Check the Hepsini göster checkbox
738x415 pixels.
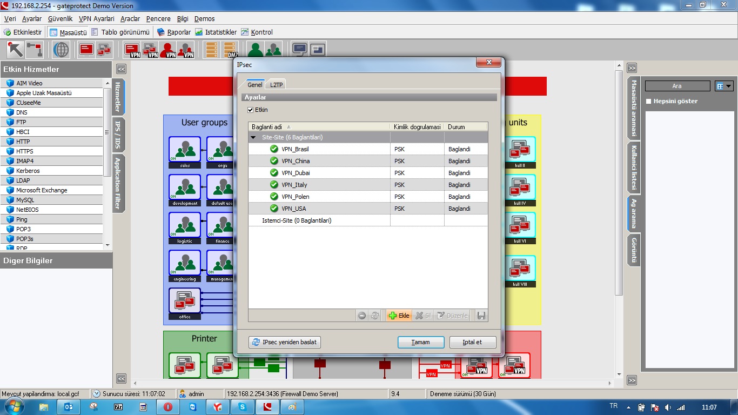pyautogui.click(x=649, y=101)
